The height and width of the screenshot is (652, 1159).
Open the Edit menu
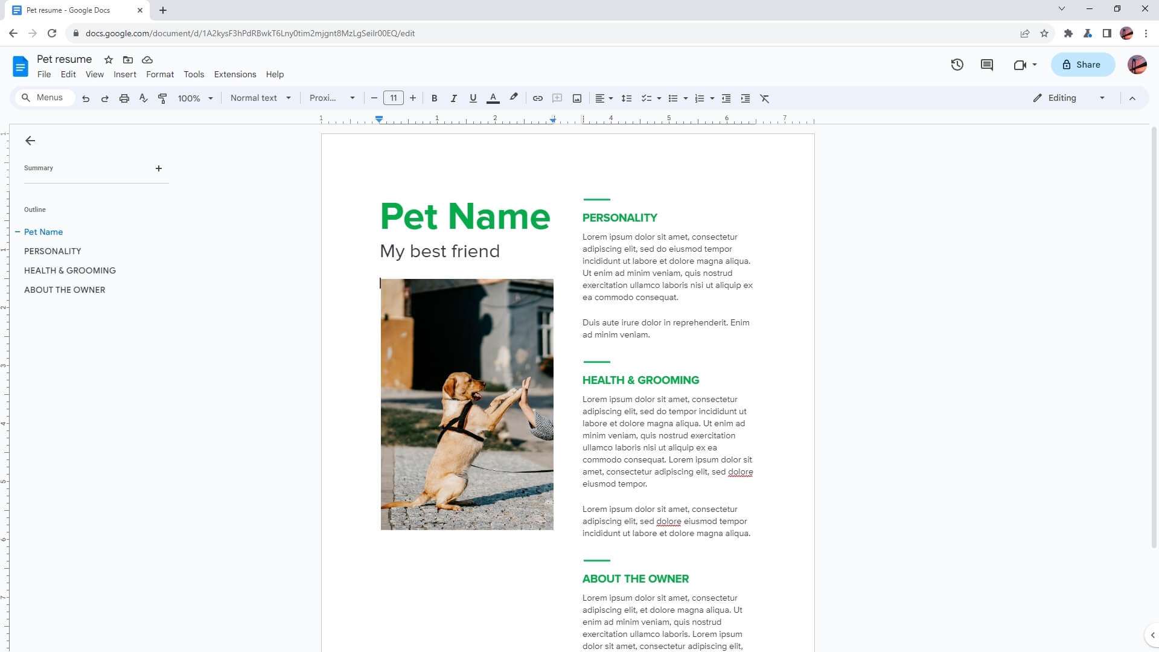68,74
